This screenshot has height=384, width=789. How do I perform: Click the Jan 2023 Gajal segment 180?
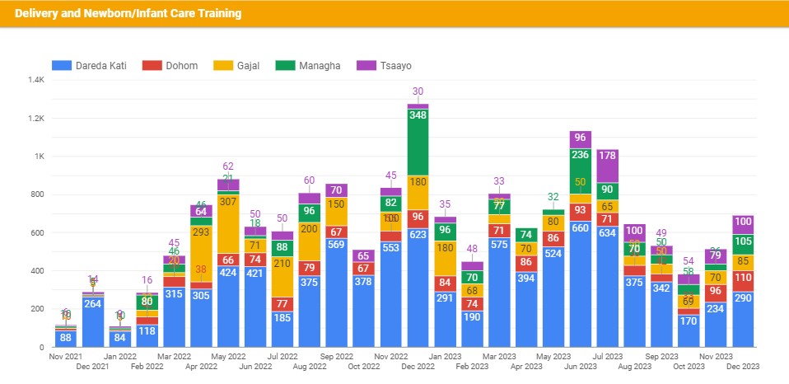[446, 259]
